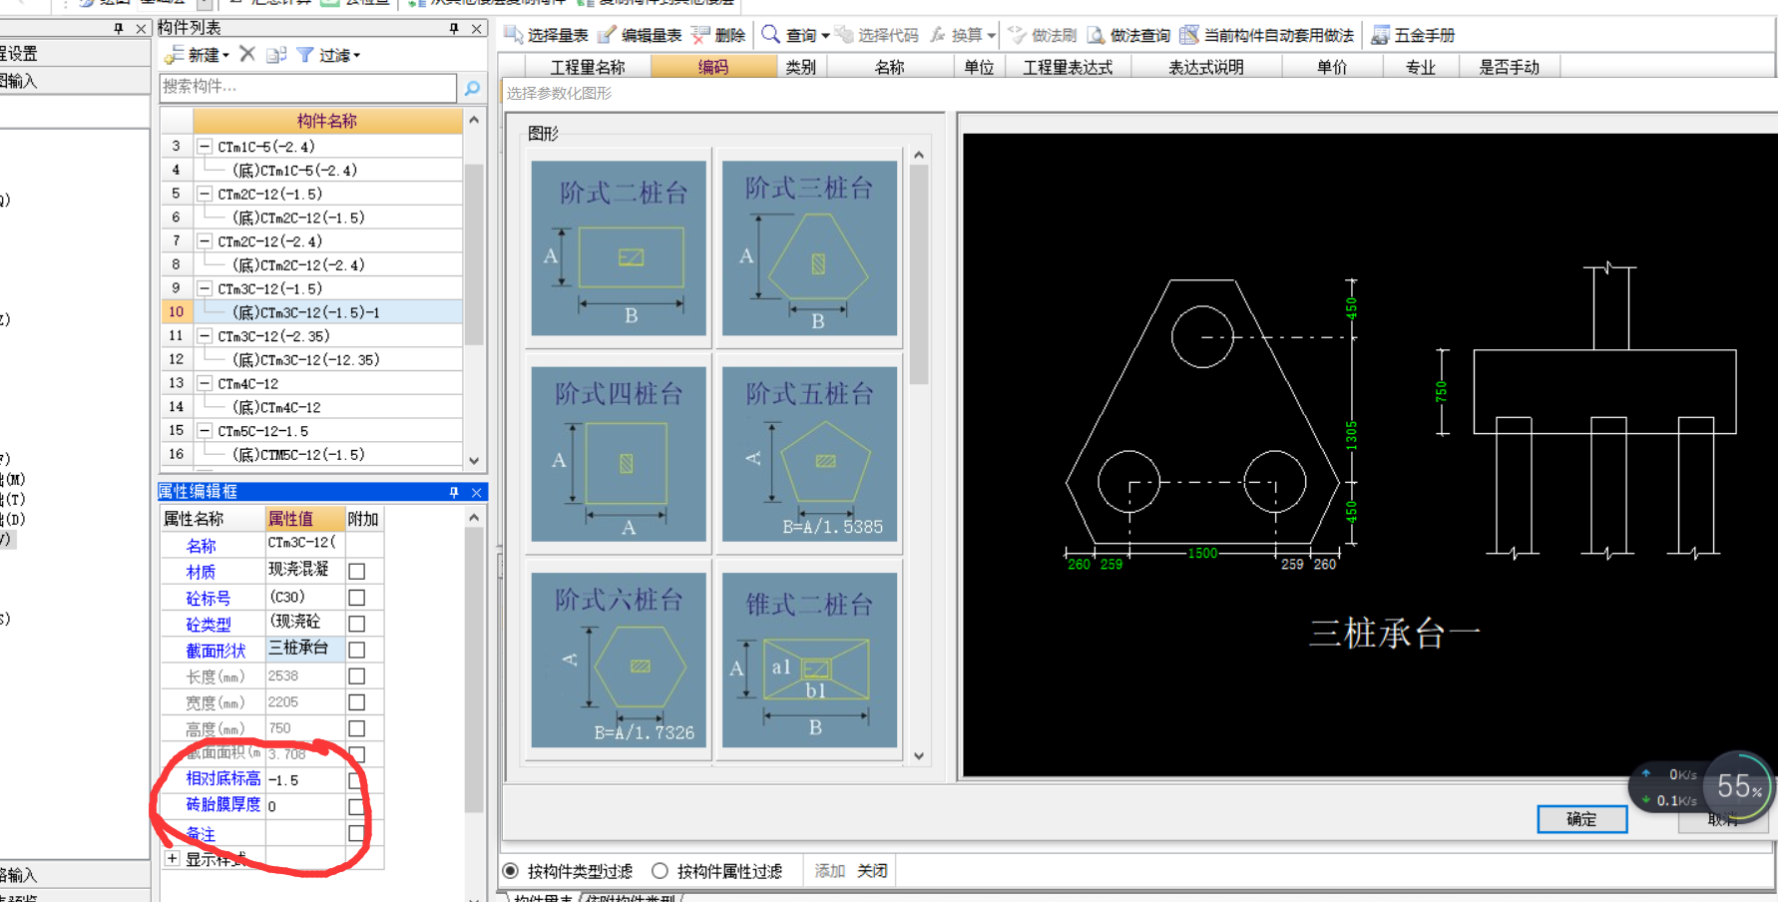Toggle the 高度(mm) 附加 checkbox
Screen dimensions: 1778x902
coord(357,728)
